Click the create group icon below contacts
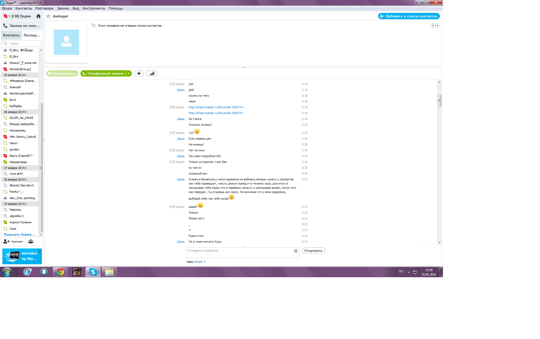Screen dimensions: 540x339 31,242
